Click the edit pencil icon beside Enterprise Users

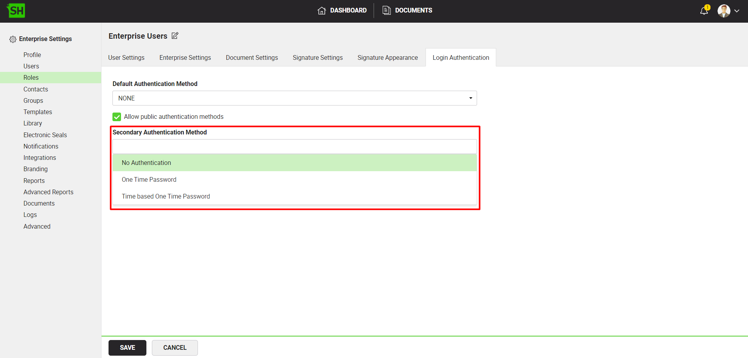(x=175, y=36)
